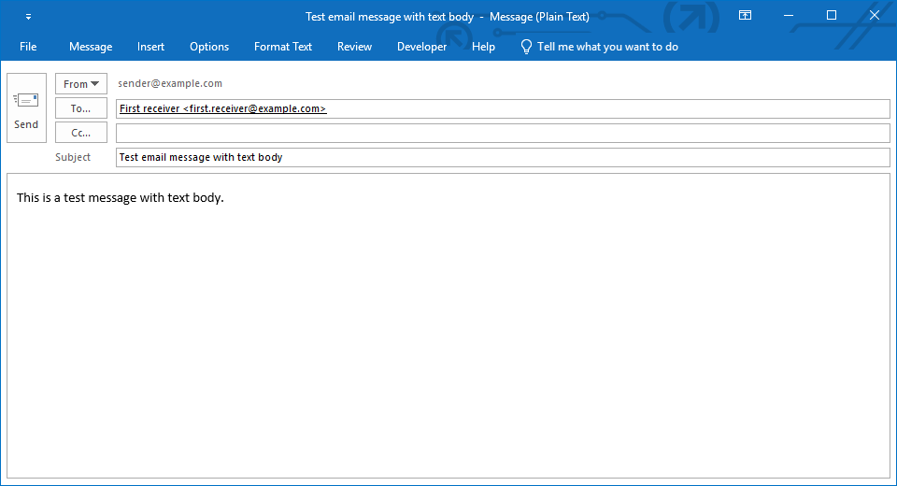Select the First receiver recipient address
The width and height of the screenshot is (897, 486).
point(222,108)
